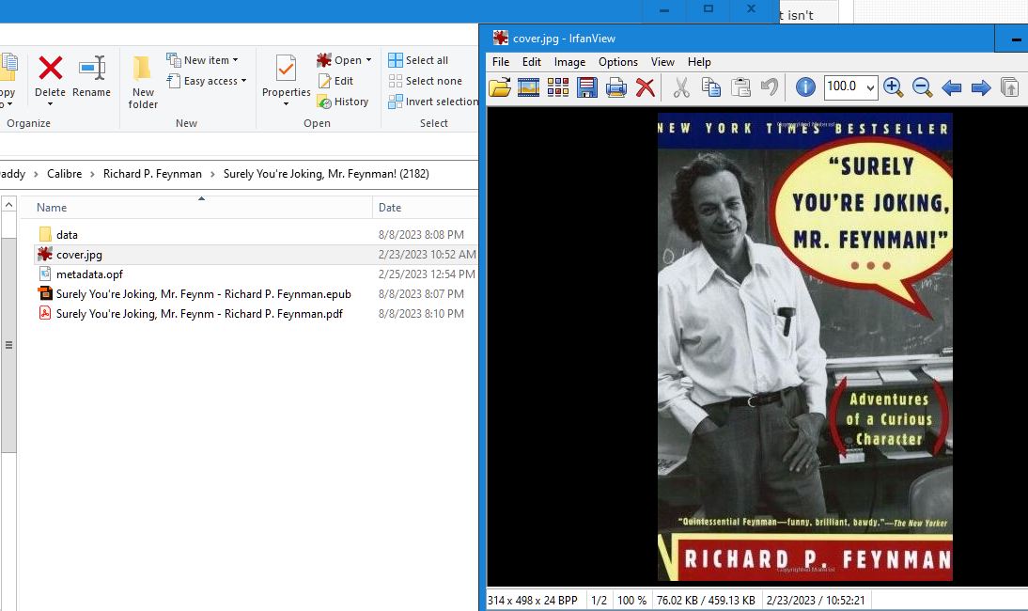Open the Help menu in IrfanView
Image resolution: width=1028 pixels, height=611 pixels.
point(699,62)
